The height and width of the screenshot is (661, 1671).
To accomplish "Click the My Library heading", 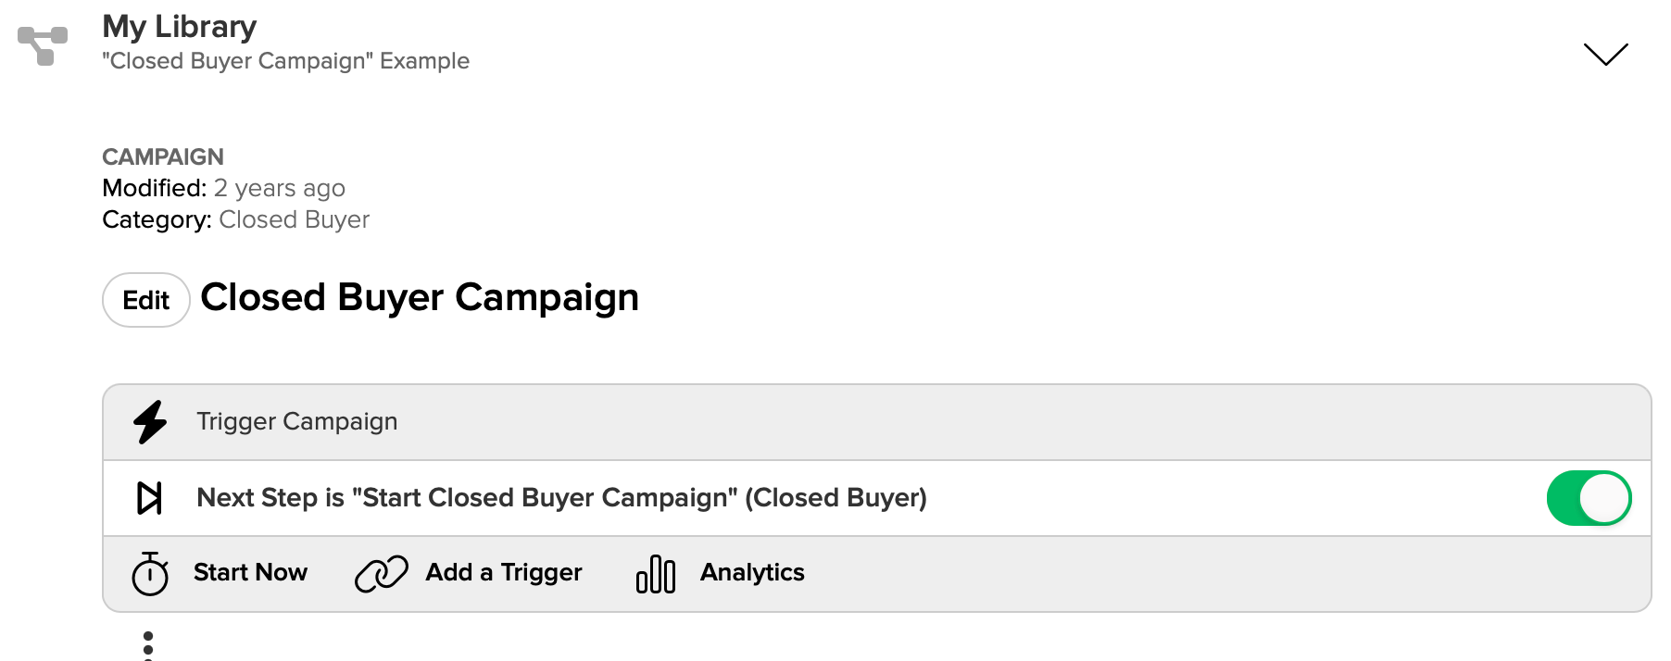I will click(180, 27).
